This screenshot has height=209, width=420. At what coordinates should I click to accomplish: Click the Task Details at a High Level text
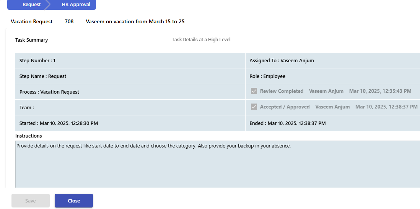(x=201, y=40)
